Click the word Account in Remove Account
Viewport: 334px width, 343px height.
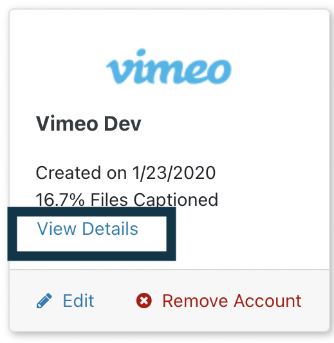268,301
